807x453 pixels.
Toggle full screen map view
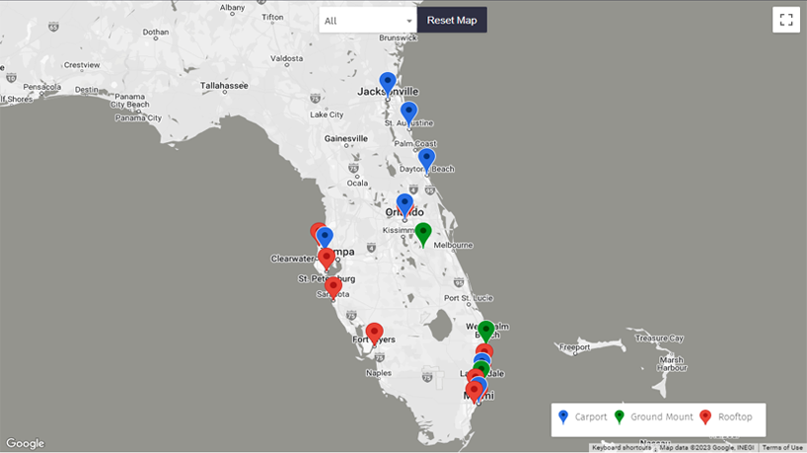(786, 20)
